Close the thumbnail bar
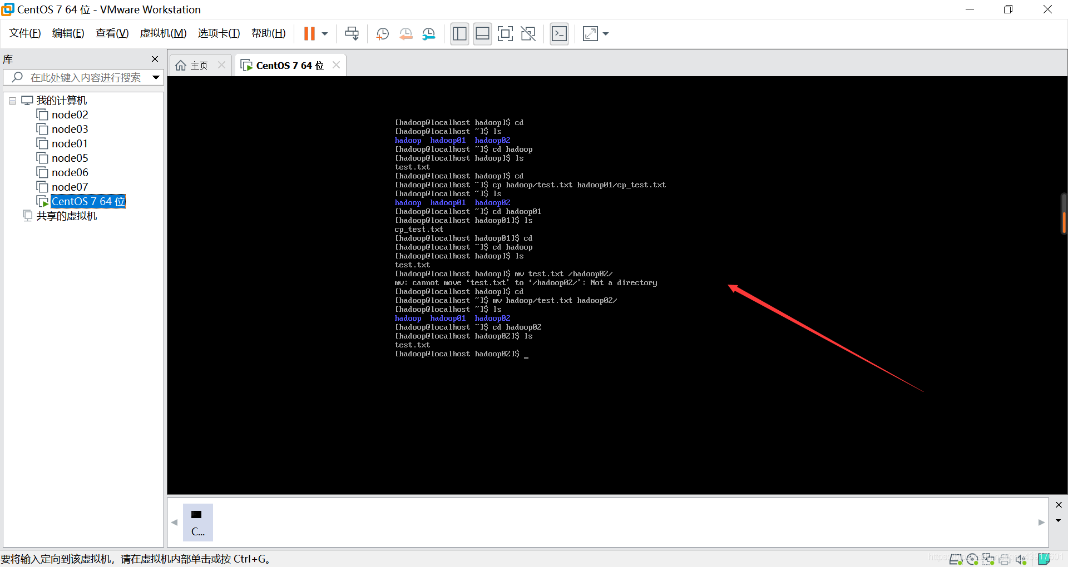 point(1059,505)
